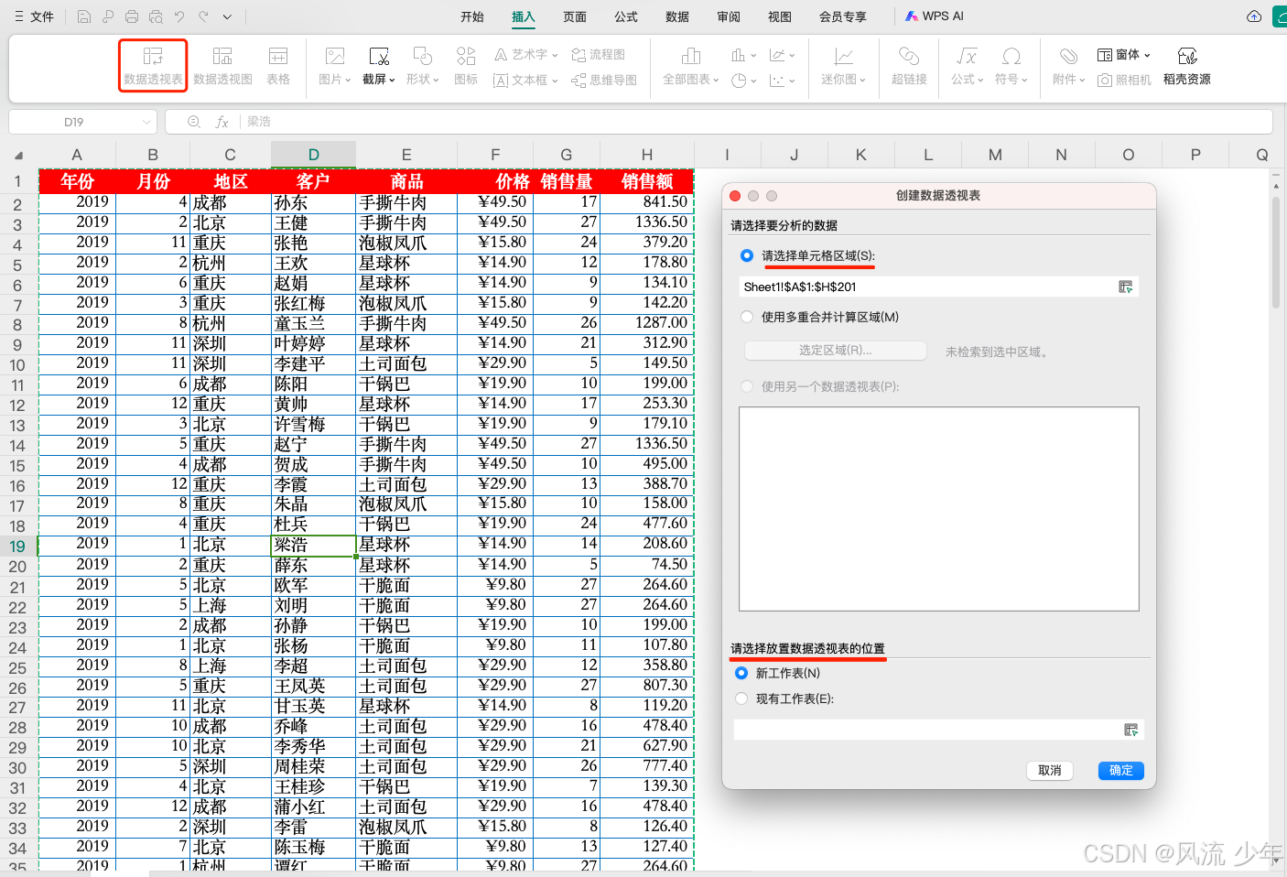Select the 照相机 camera tool
This screenshot has width=1287, height=877.
click(x=1125, y=80)
